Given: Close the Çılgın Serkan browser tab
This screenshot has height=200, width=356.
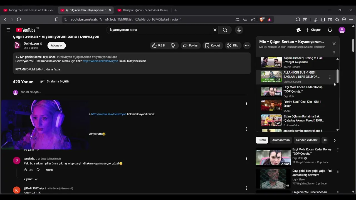Looking at the screenshot, I should click(110, 10).
